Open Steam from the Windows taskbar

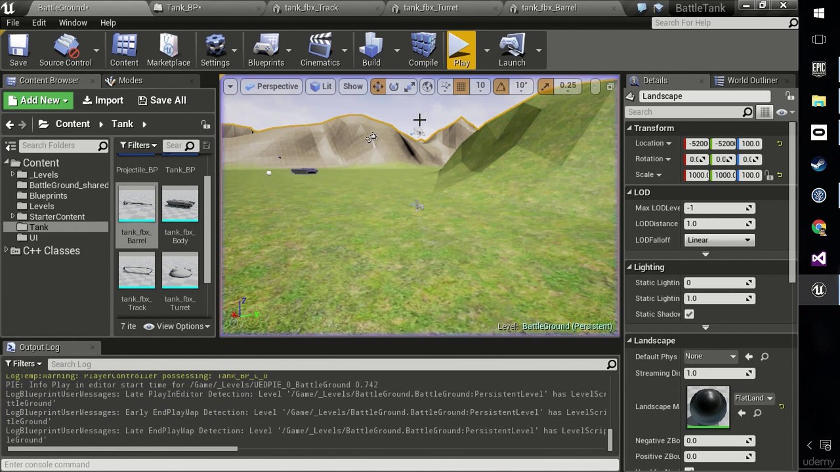click(x=819, y=164)
